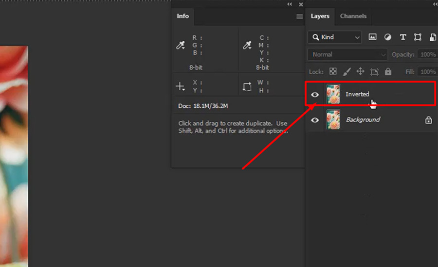Click the RGB eyedropper icon in Info panel
Viewport: 438px width, 267px height.
181,45
